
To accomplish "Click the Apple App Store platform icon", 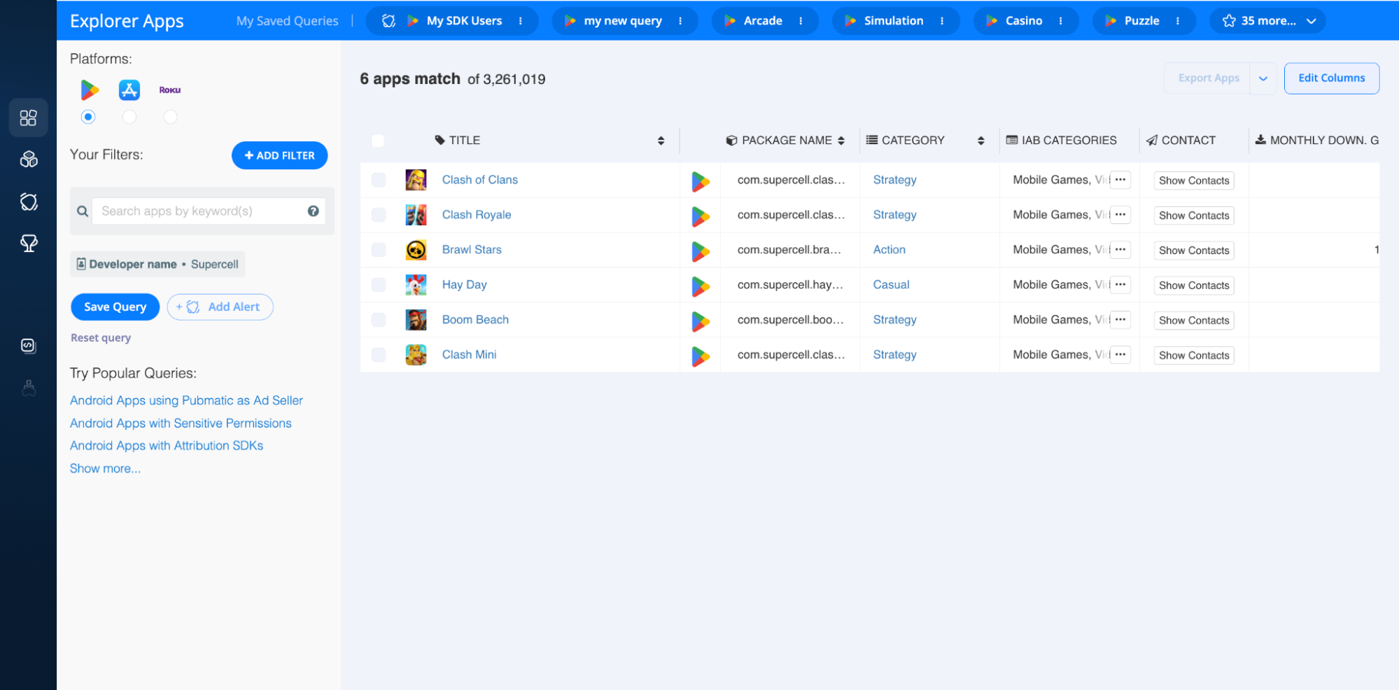I will pos(129,90).
